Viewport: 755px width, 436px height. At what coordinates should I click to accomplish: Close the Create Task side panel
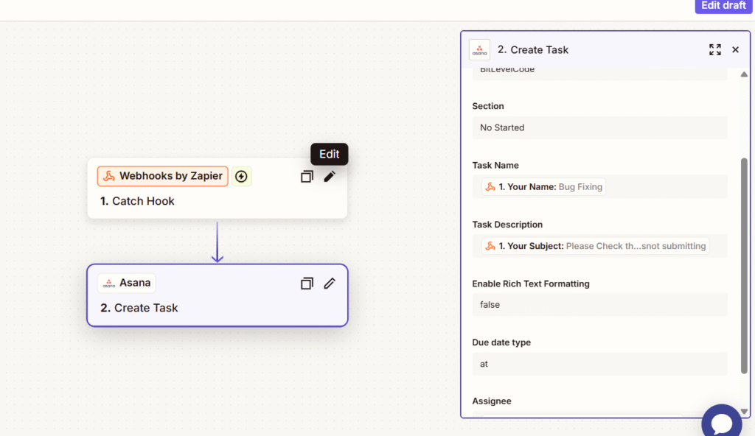point(735,49)
